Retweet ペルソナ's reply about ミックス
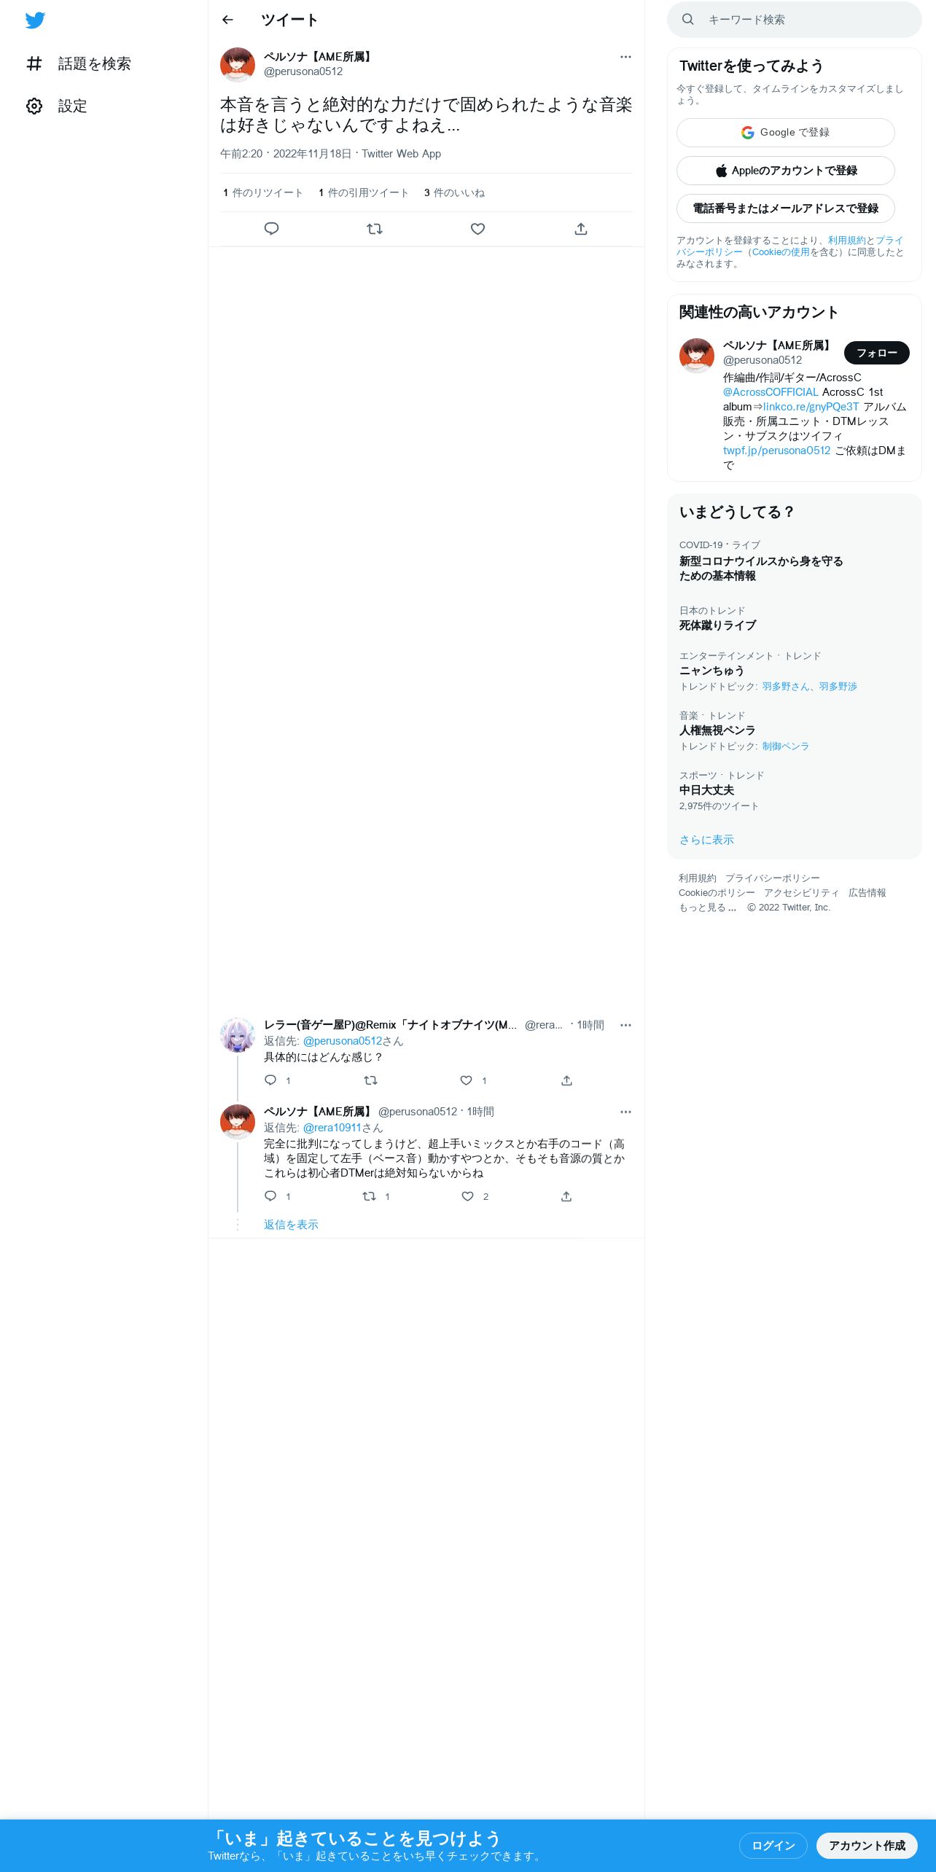 tap(370, 1196)
